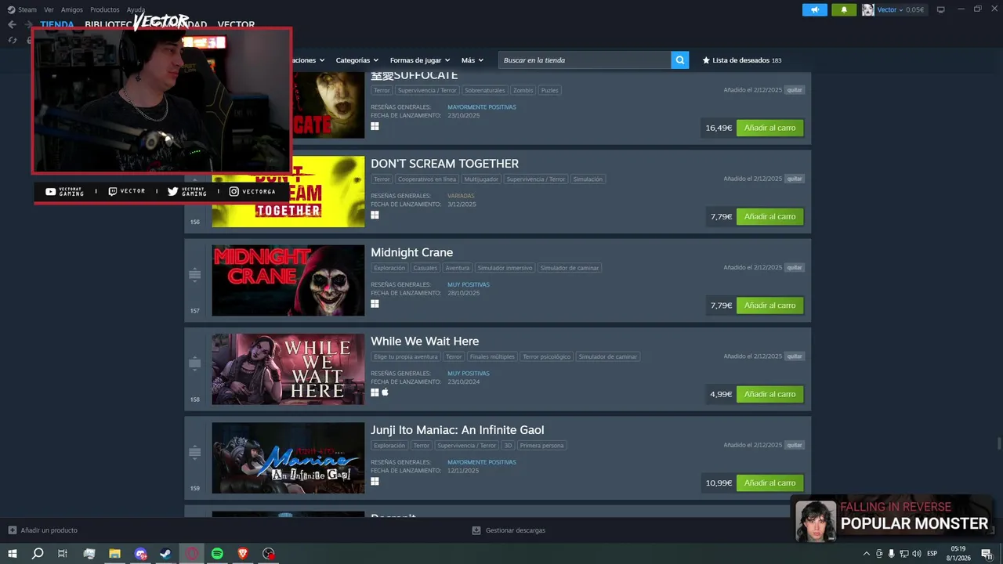The image size is (1003, 564).
Task: Click the add-product plus icon
Action: click(x=12, y=530)
